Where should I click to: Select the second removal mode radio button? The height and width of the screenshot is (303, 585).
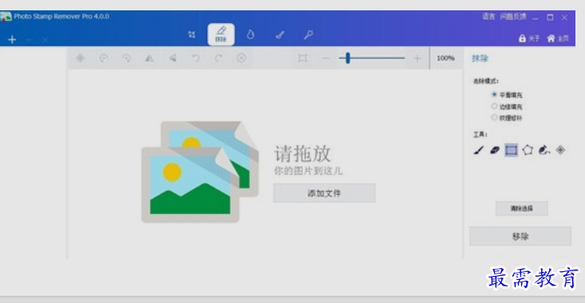494,106
